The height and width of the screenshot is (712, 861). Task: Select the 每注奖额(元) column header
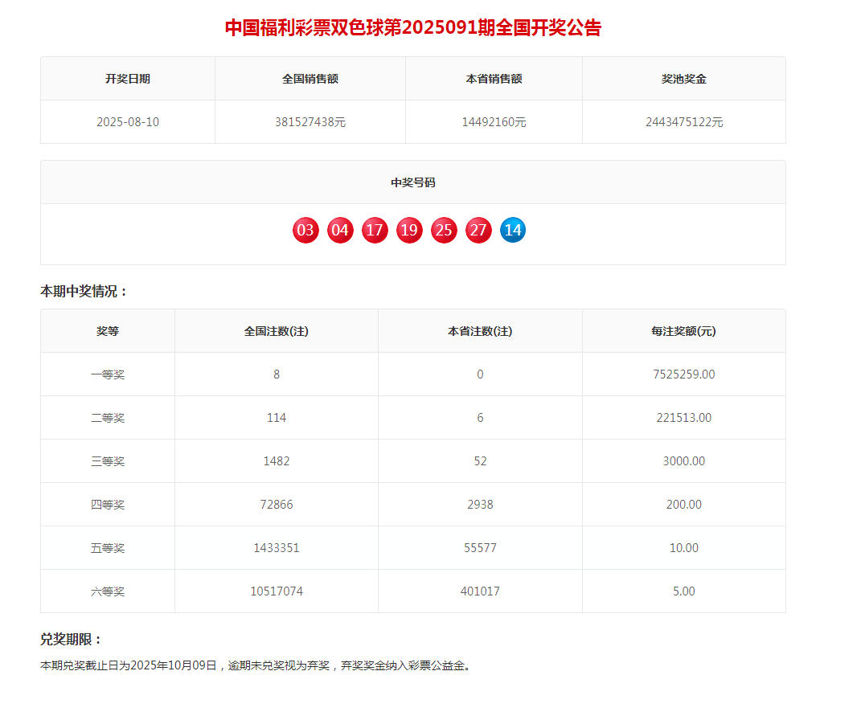tap(683, 331)
